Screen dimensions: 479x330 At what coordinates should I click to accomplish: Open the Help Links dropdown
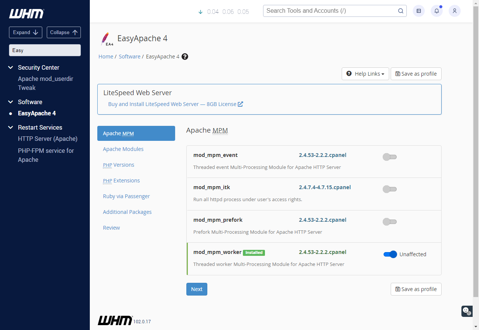365,74
